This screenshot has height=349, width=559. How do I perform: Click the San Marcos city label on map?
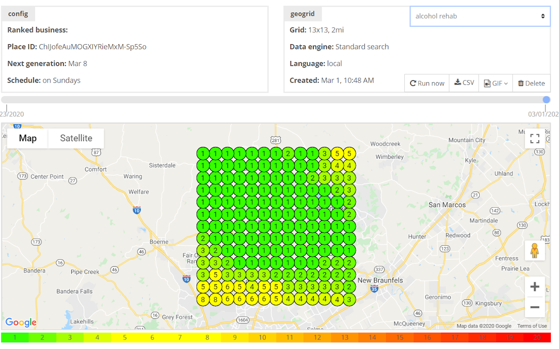point(447,205)
